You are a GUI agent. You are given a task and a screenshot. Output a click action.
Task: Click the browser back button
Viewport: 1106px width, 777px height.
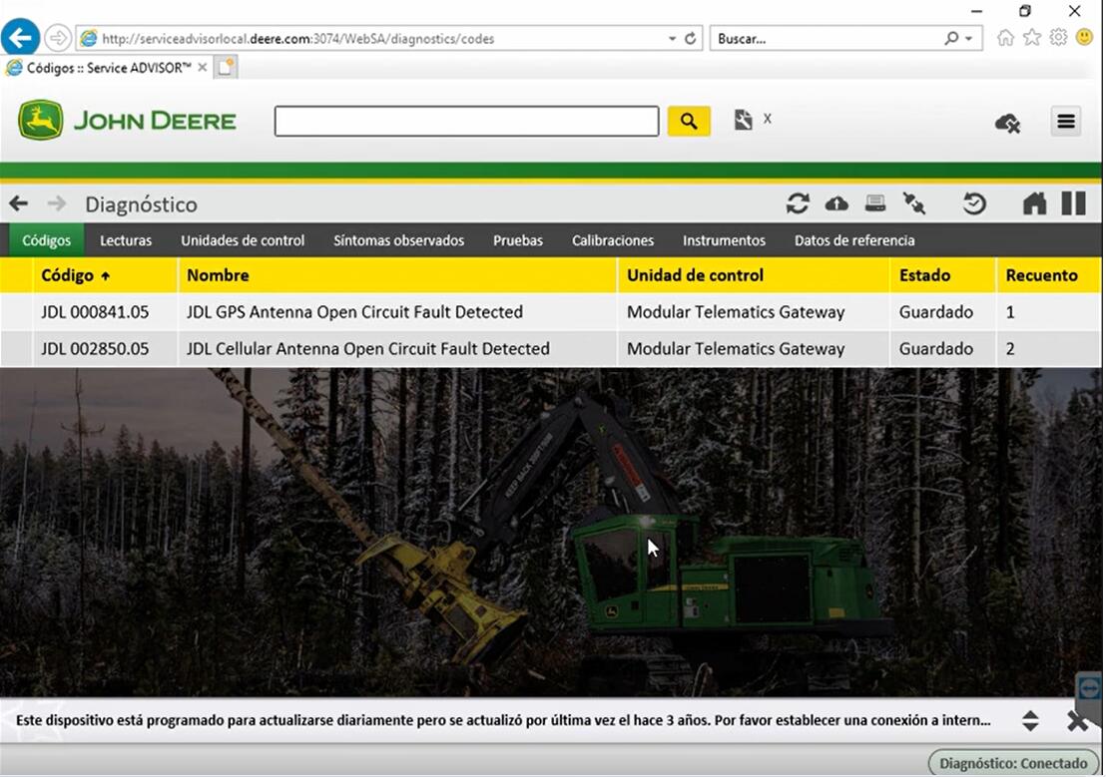pyautogui.click(x=20, y=37)
